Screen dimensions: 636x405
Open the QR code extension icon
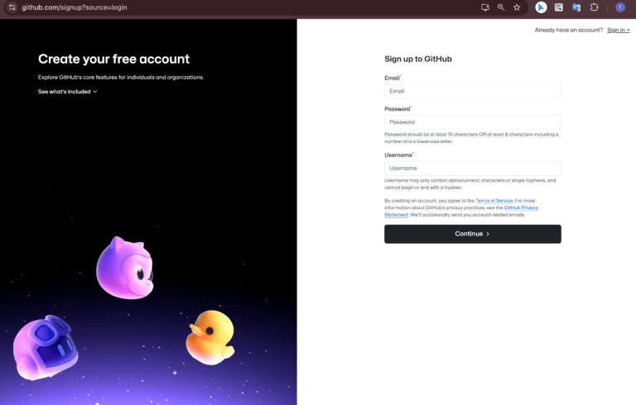click(558, 7)
